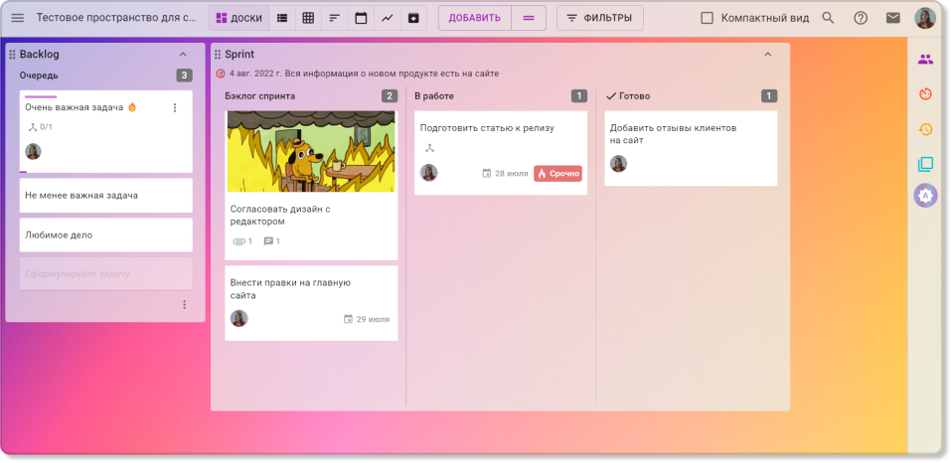Grab the Backlog board drag handle

tap(12, 55)
